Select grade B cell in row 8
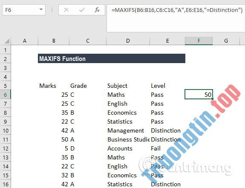 tap(88, 113)
